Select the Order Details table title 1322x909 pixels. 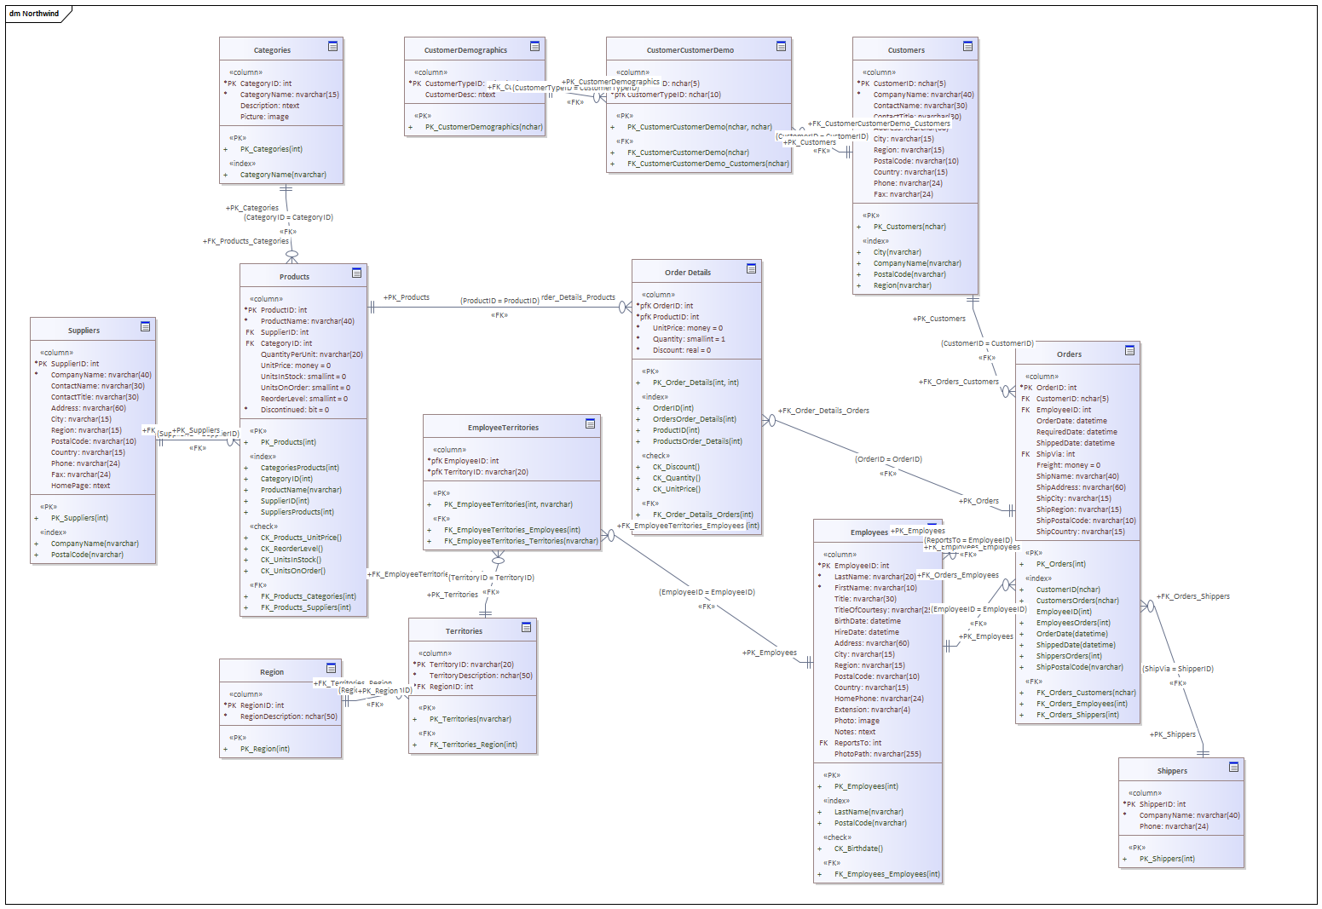pos(688,273)
